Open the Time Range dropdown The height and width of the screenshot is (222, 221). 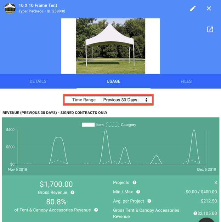125,100
